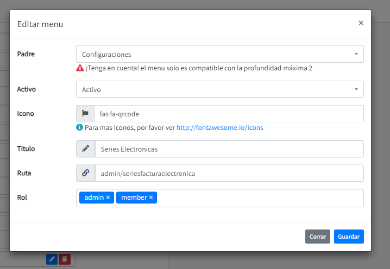Select the Ruta path input field
Screen dimensions: 390x269
pos(228,173)
